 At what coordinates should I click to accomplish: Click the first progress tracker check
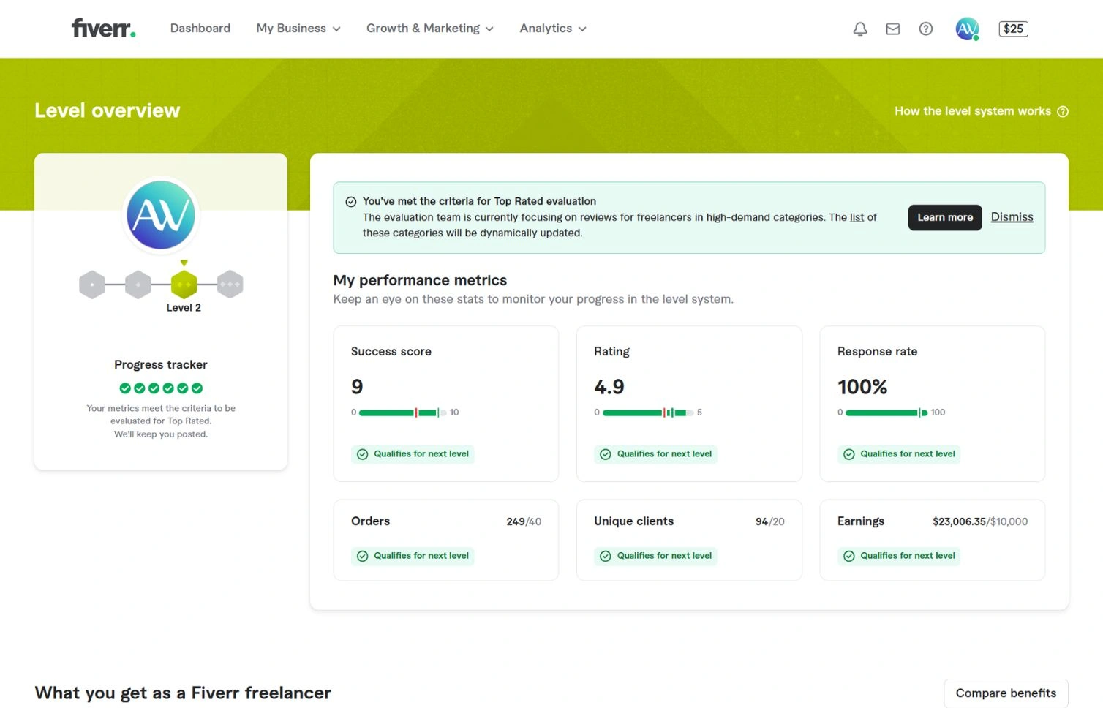click(125, 388)
